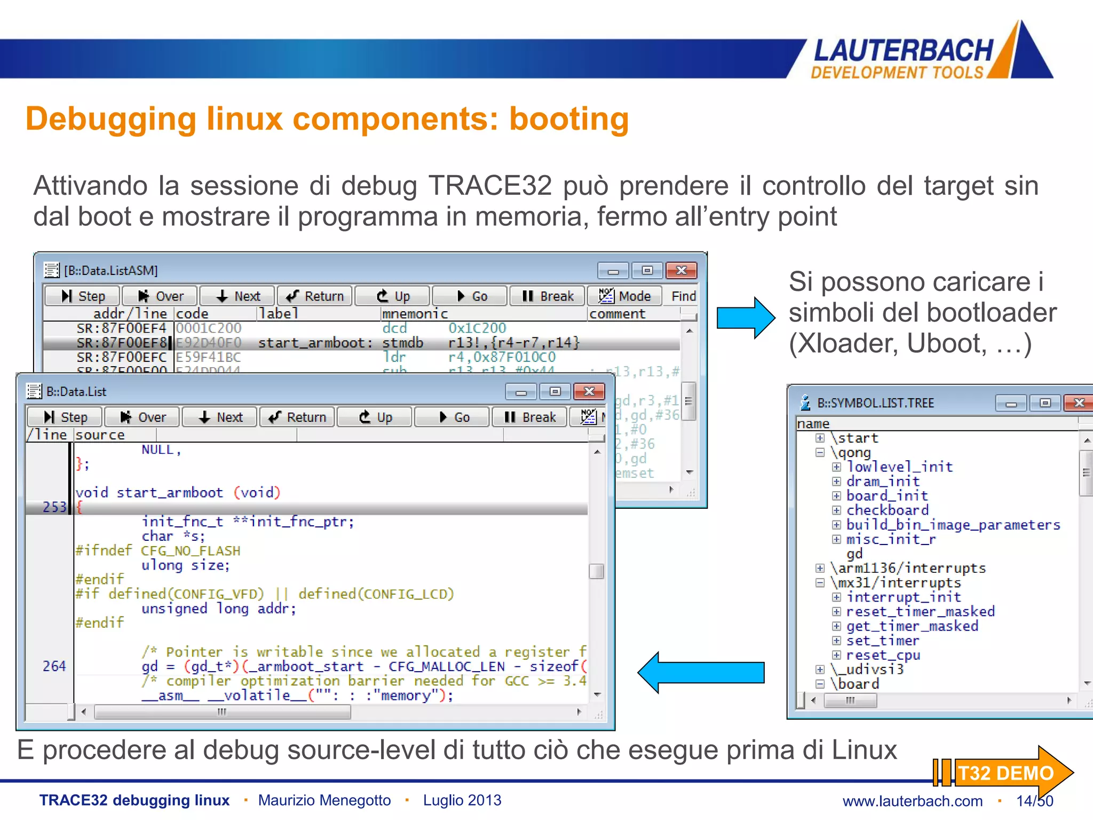This screenshot has height=820, width=1093.
Task: Click Over in the B::Data.List window
Action: tap(142, 417)
